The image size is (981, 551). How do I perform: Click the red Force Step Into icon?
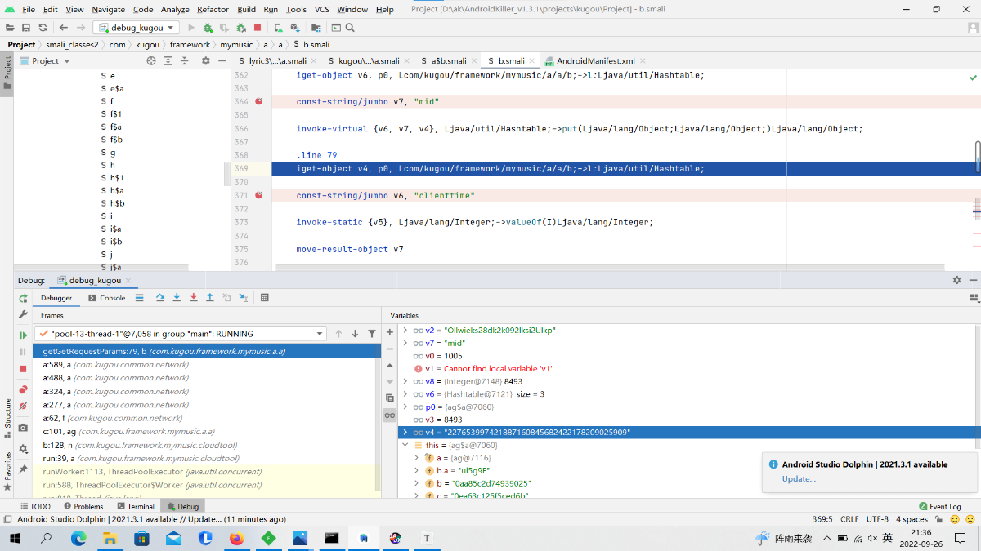193,298
